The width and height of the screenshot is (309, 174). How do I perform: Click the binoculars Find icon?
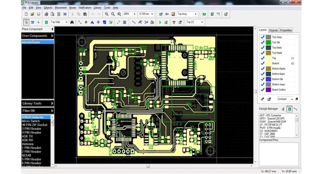(72, 22)
